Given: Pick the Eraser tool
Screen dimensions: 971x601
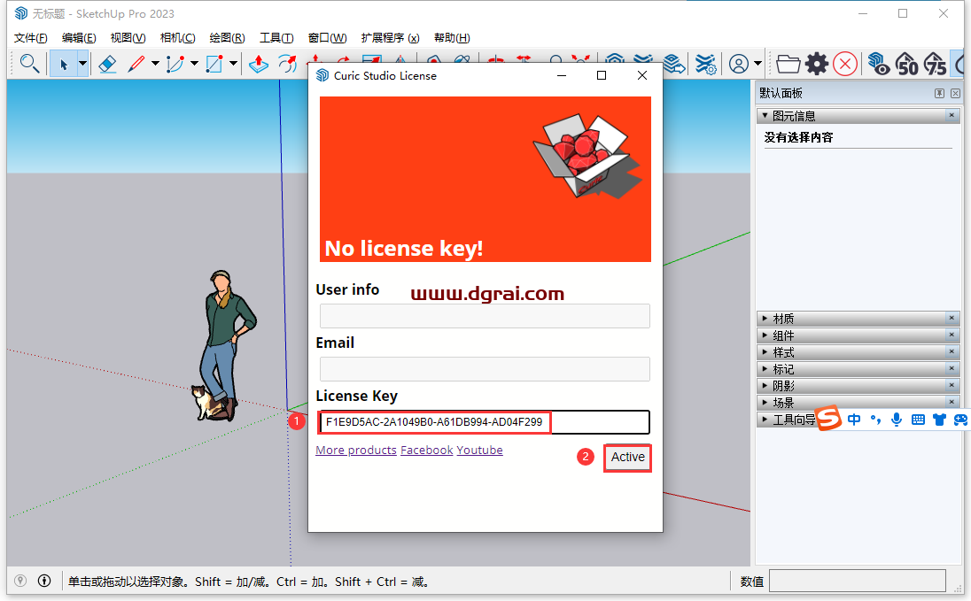Looking at the screenshot, I should click(x=108, y=64).
